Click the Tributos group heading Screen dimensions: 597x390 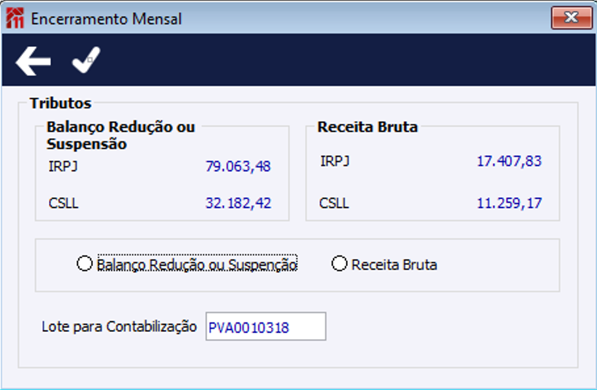(x=61, y=103)
